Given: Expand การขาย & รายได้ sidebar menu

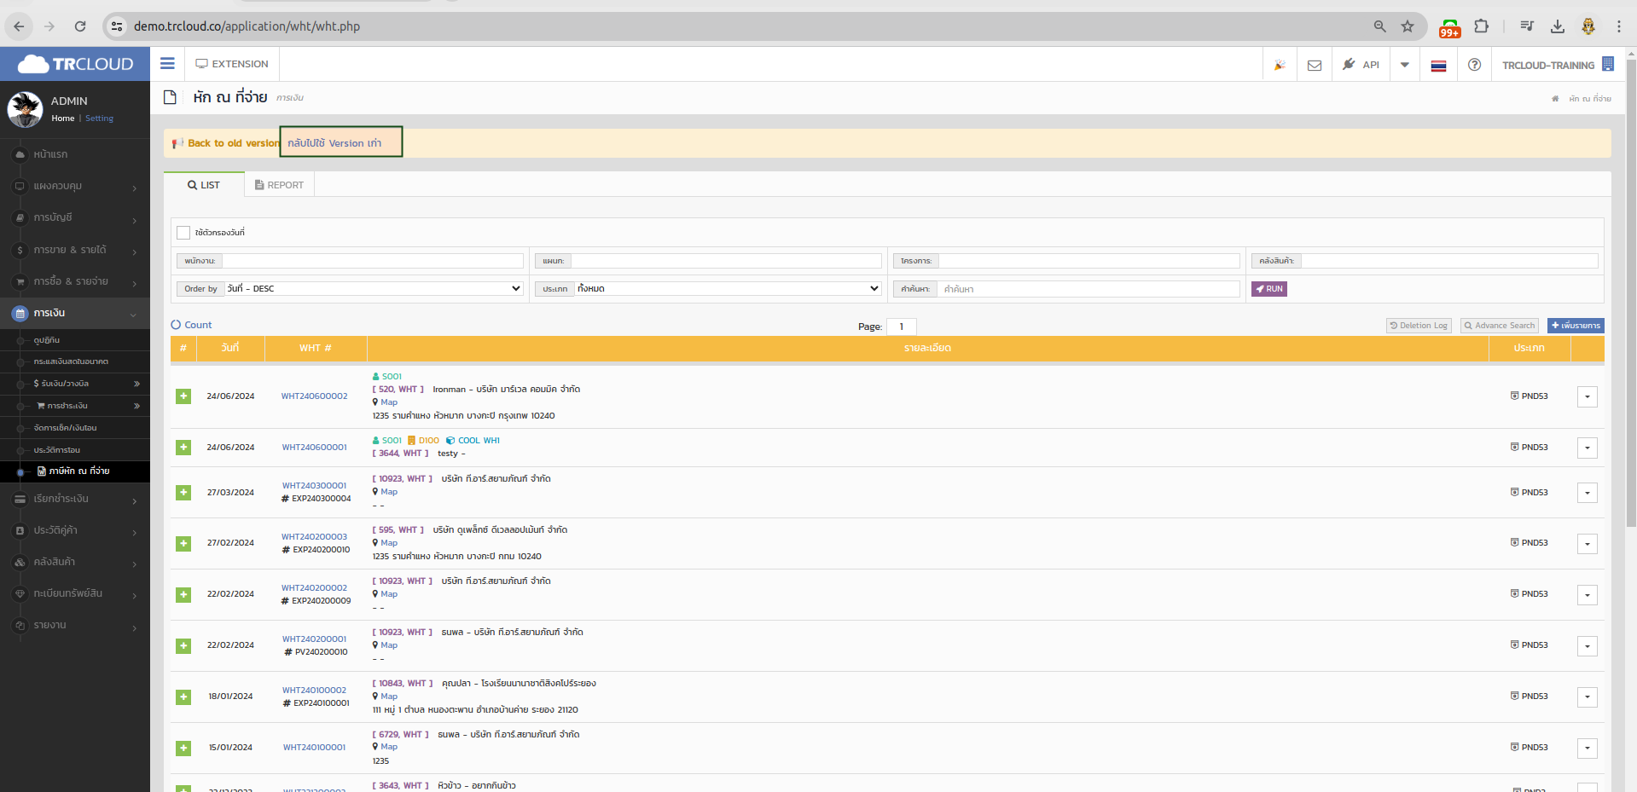Looking at the screenshot, I should (x=75, y=250).
